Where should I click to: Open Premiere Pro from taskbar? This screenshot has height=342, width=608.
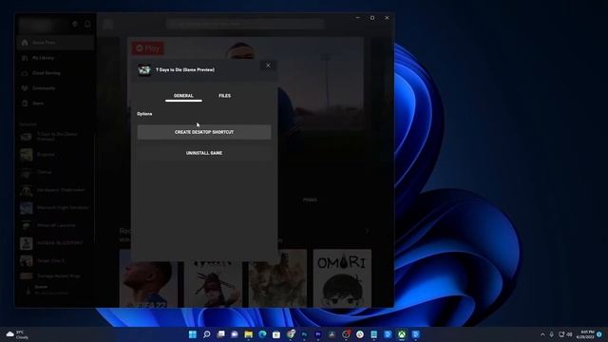point(318,334)
